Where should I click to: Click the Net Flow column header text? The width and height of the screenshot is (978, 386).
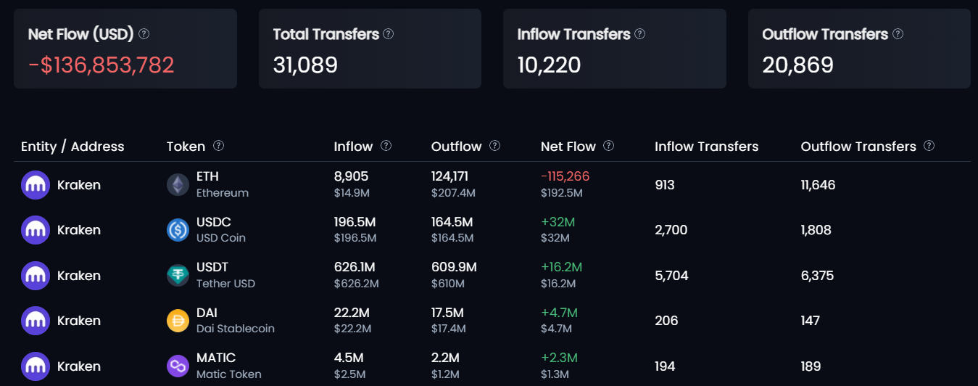pyautogui.click(x=568, y=147)
